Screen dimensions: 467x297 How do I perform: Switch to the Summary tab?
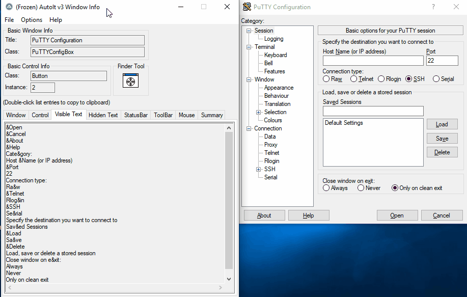[x=211, y=115]
